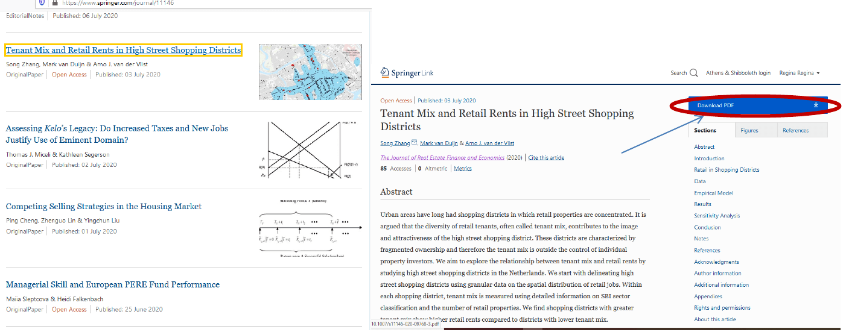Go to the Abstract section in the sidebar
This screenshot has width=849, height=332.
point(704,147)
